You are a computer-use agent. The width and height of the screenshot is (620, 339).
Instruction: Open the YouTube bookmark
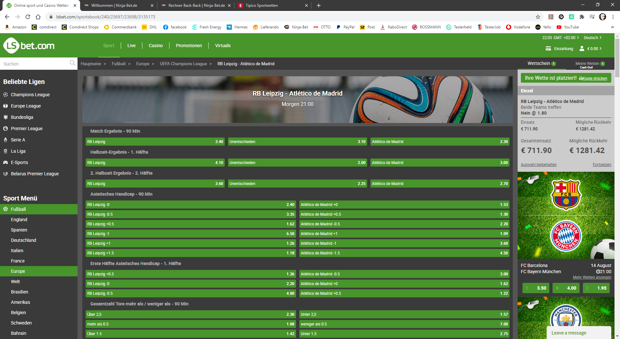(568, 27)
